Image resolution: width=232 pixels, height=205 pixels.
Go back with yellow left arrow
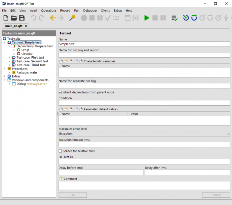(53, 18)
